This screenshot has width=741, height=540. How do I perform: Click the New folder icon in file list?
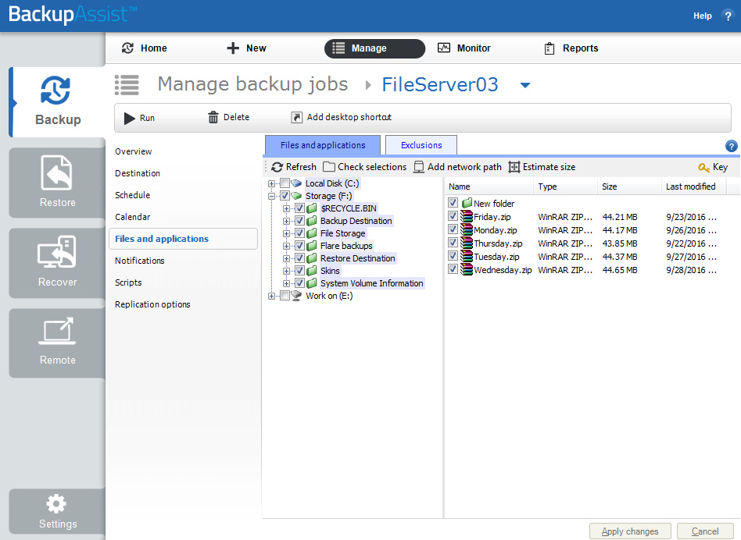click(x=467, y=203)
